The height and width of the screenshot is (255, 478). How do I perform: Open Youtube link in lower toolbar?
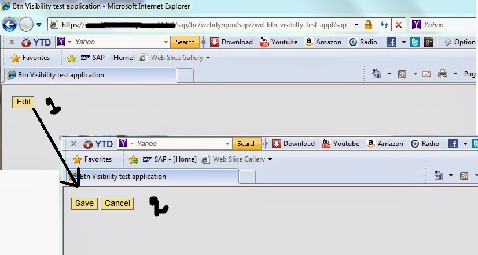coord(341,144)
